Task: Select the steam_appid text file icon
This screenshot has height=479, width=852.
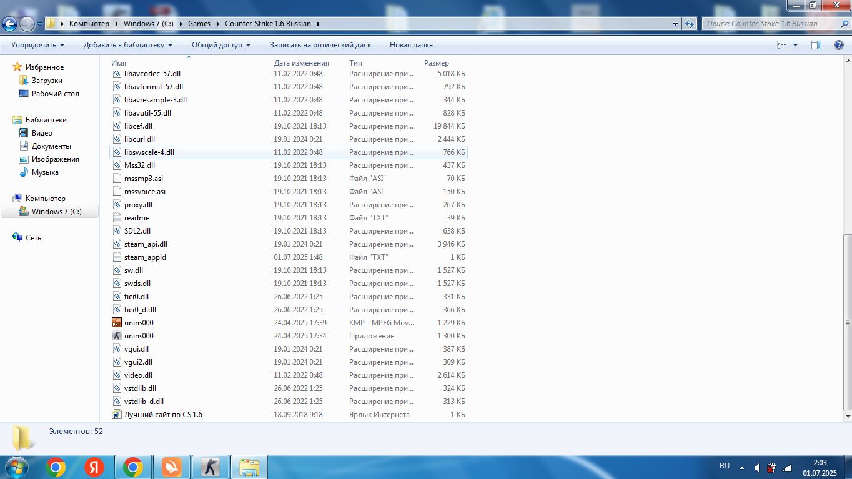Action: click(117, 257)
